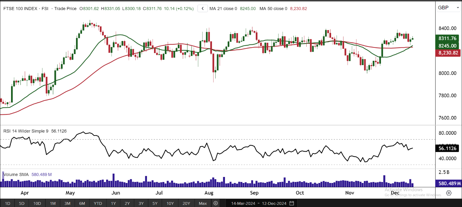Open the time range settings gear

tap(216, 203)
